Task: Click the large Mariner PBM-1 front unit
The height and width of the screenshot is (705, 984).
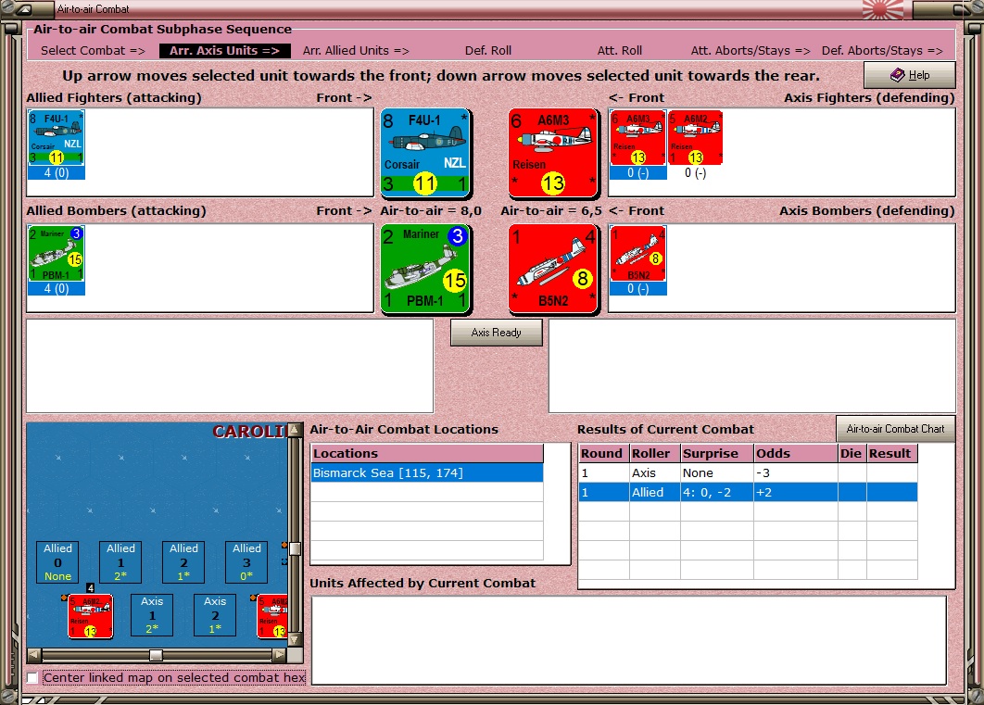Action: tap(426, 269)
